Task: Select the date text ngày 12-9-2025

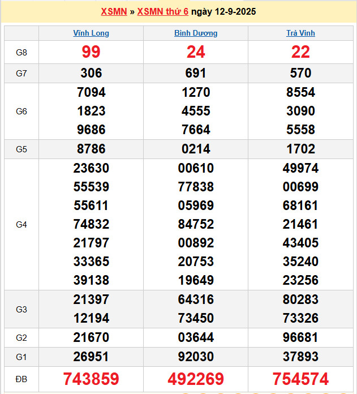Action: coord(223,11)
